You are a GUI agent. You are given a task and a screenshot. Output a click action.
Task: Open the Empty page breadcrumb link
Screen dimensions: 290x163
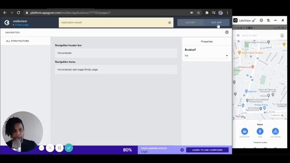tap(22, 25)
